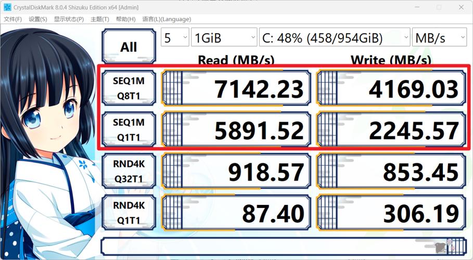
Task: Start the SEQ1M Q1T1 test
Action: pos(129,129)
